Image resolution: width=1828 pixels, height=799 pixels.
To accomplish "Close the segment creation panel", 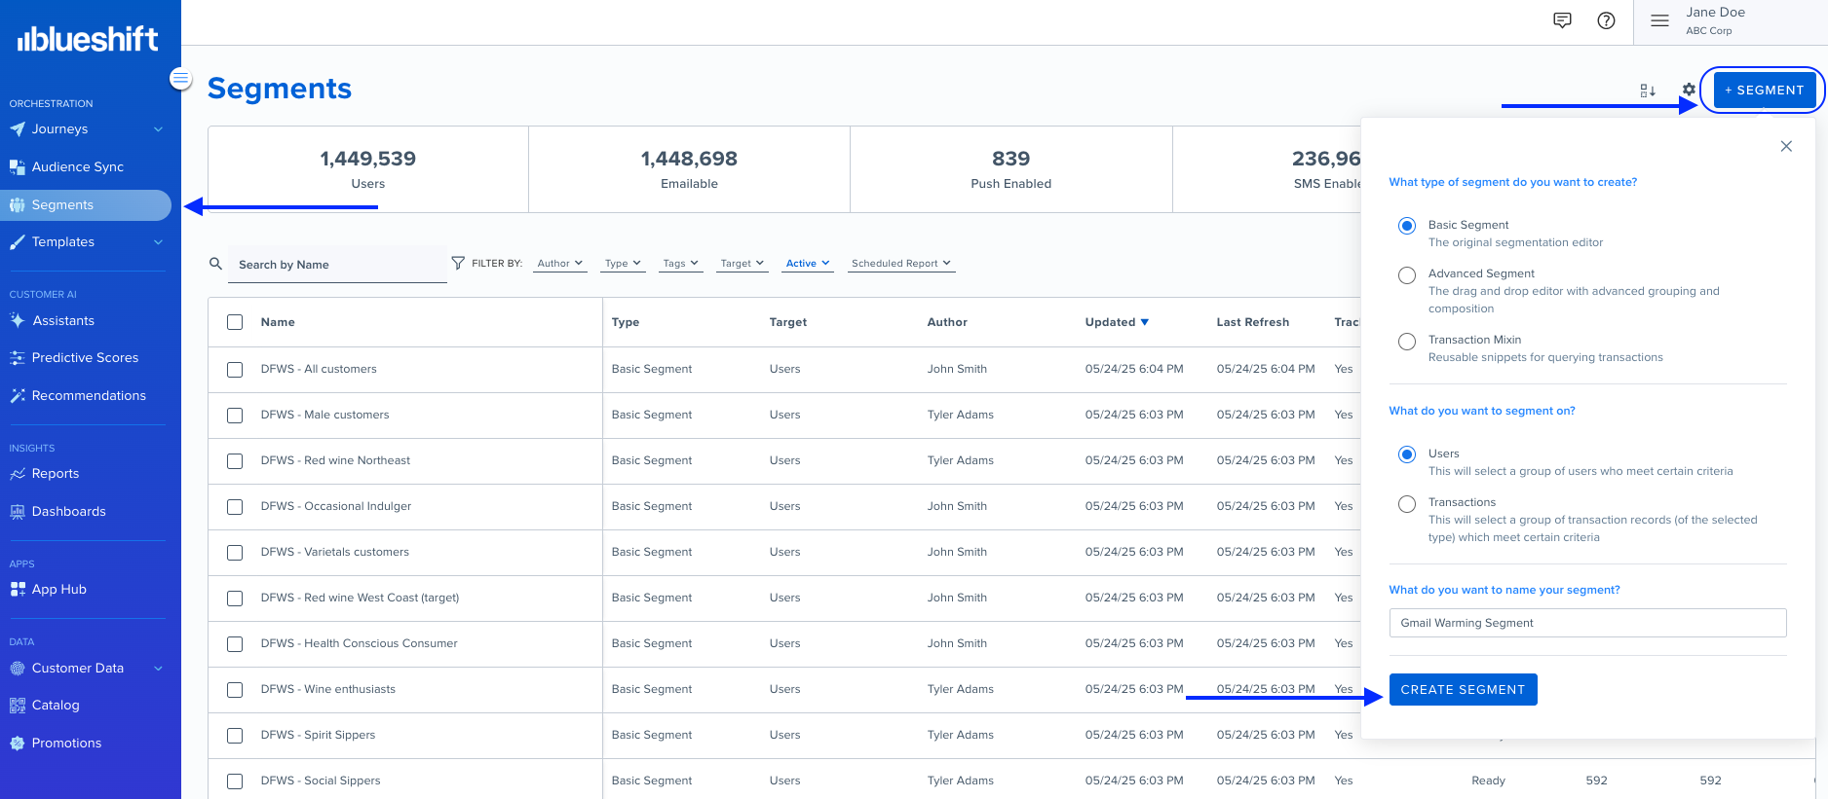I will click(x=1786, y=146).
